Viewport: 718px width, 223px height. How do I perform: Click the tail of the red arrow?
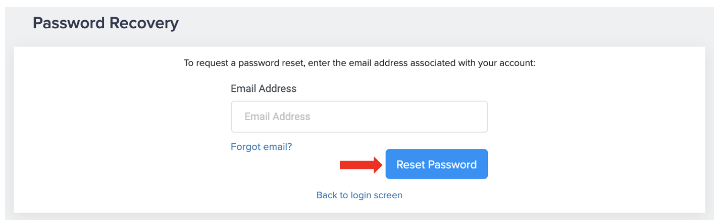coord(343,164)
